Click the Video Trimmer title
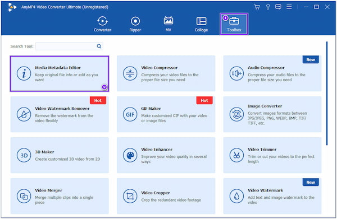This screenshot has height=219, width=337. [262, 150]
